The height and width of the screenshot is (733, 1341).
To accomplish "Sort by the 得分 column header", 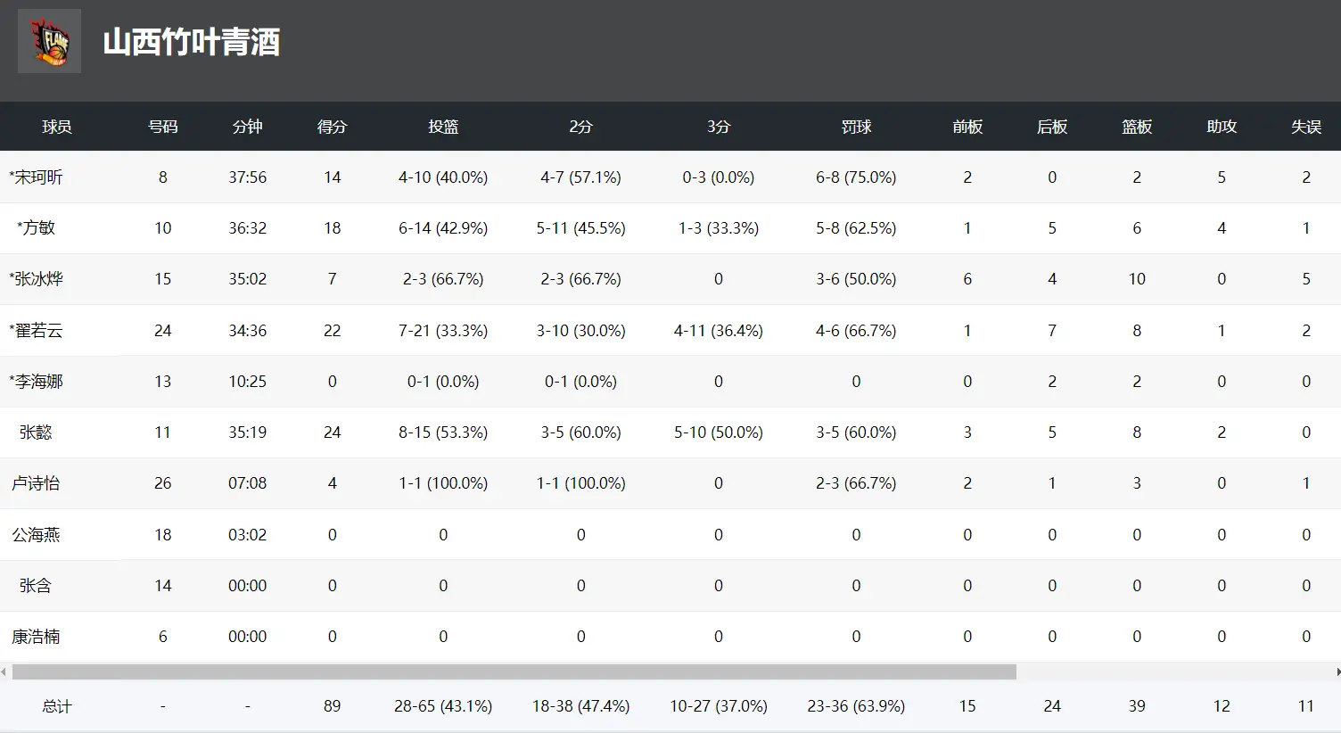I will tap(332, 127).
